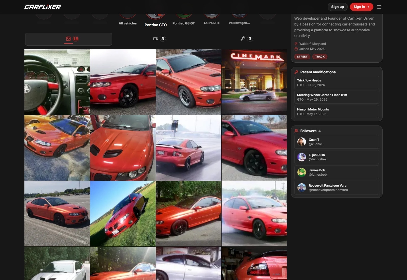Open Elijah Rush follower profile
407x280 pixels.
coord(337,157)
